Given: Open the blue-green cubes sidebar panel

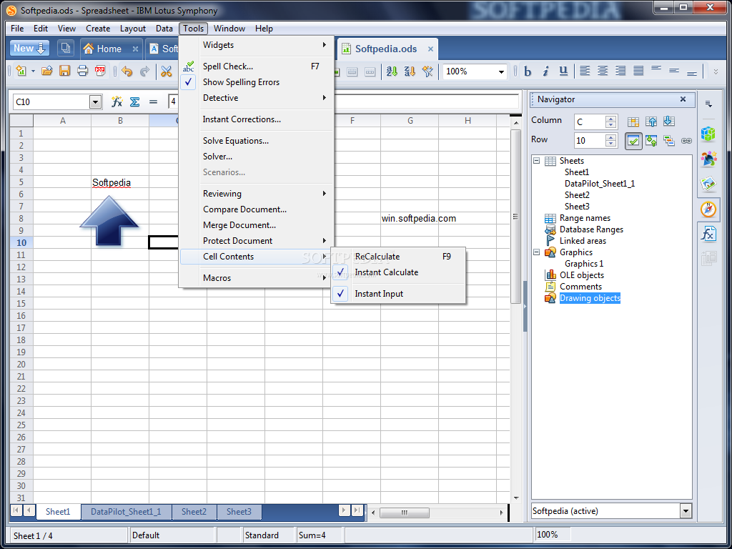Looking at the screenshot, I should [708, 134].
